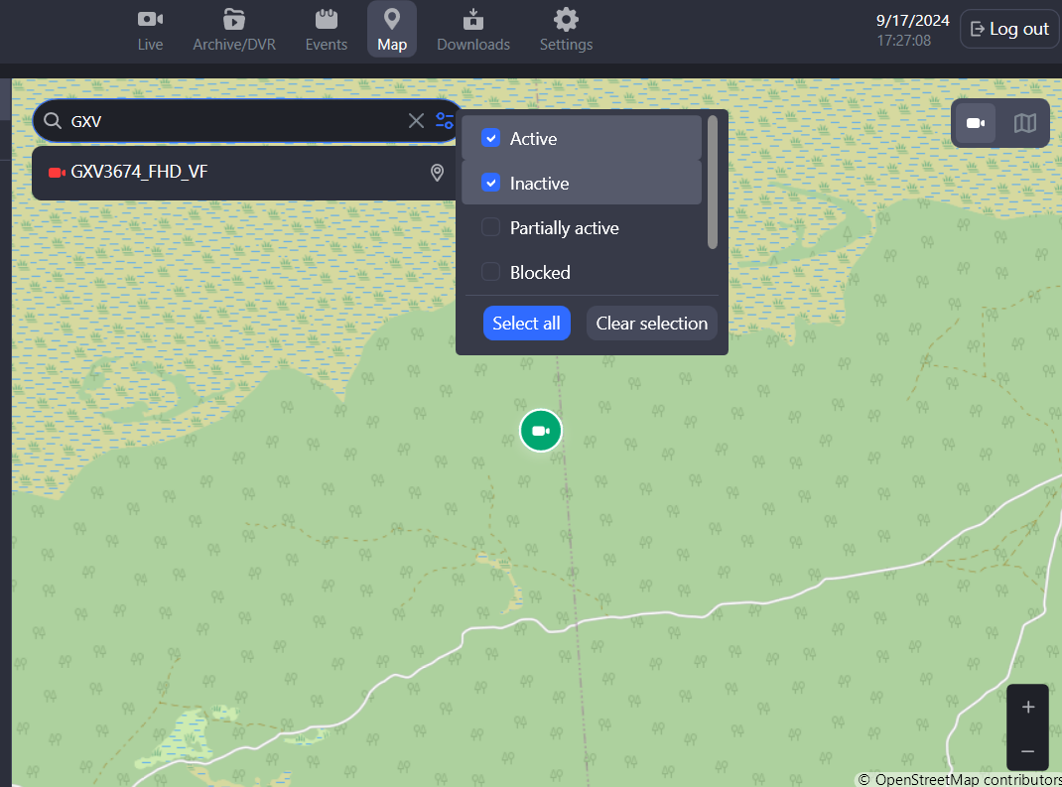The width and height of the screenshot is (1062, 787).
Task: Switch to camera view mode icon
Action: (x=976, y=123)
